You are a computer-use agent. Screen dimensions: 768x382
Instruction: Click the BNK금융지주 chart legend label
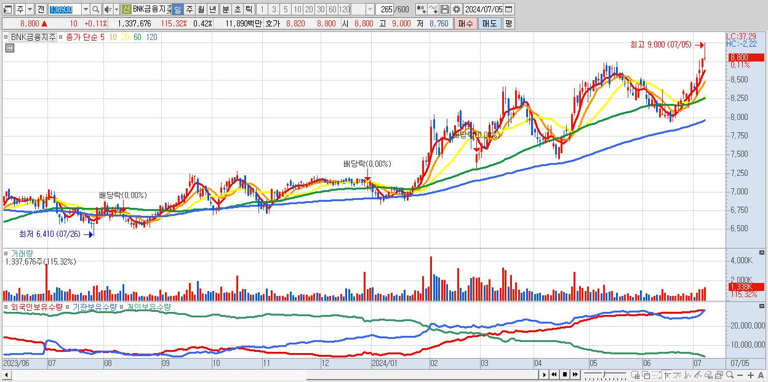click(x=33, y=37)
